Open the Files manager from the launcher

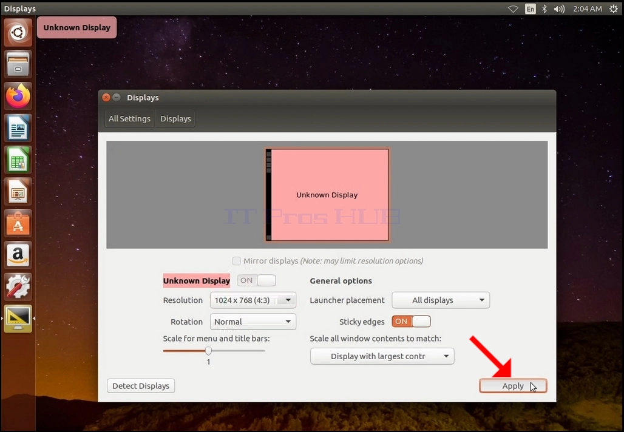pyautogui.click(x=18, y=64)
